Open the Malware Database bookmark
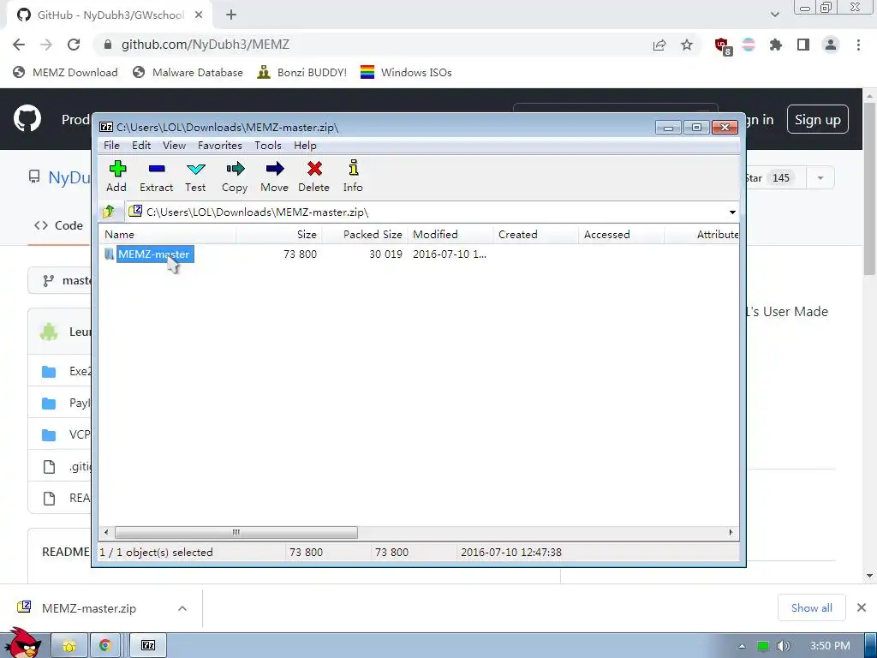 pos(188,72)
